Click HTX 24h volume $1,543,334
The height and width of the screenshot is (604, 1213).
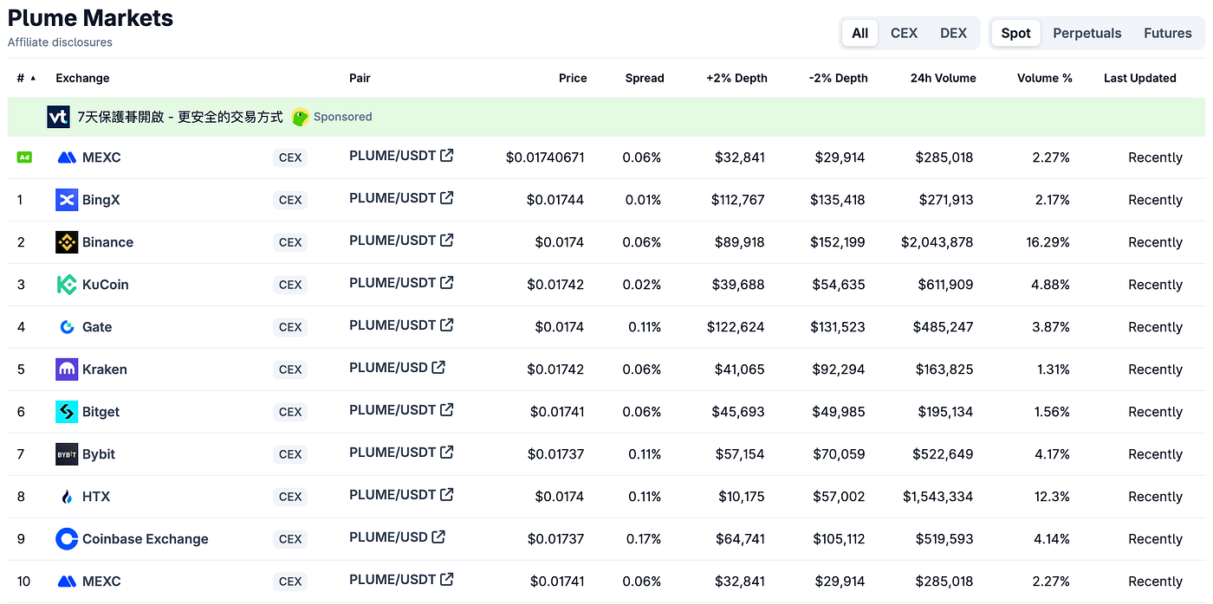pos(937,497)
